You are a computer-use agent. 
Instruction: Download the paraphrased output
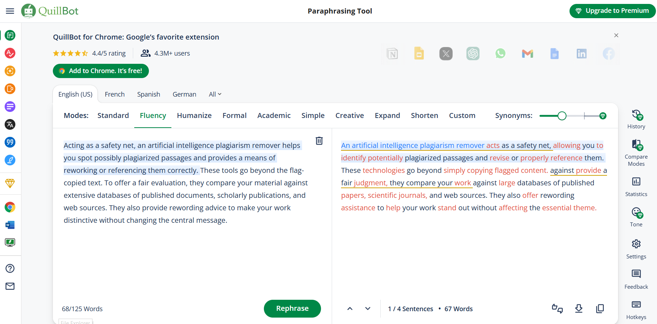(x=578, y=309)
